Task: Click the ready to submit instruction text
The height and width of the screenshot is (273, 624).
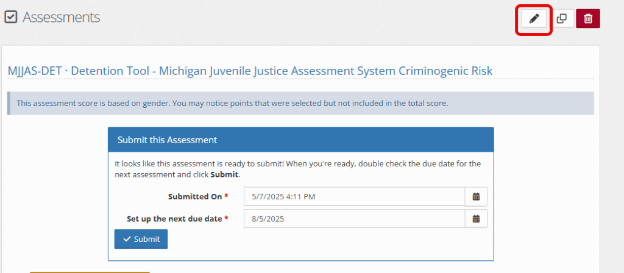Action: [x=297, y=169]
